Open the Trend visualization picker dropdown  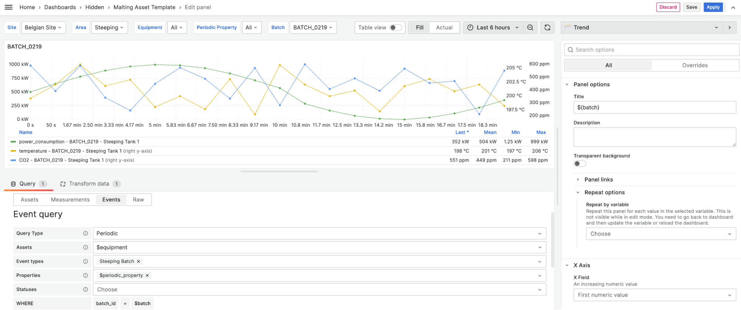tap(642, 27)
